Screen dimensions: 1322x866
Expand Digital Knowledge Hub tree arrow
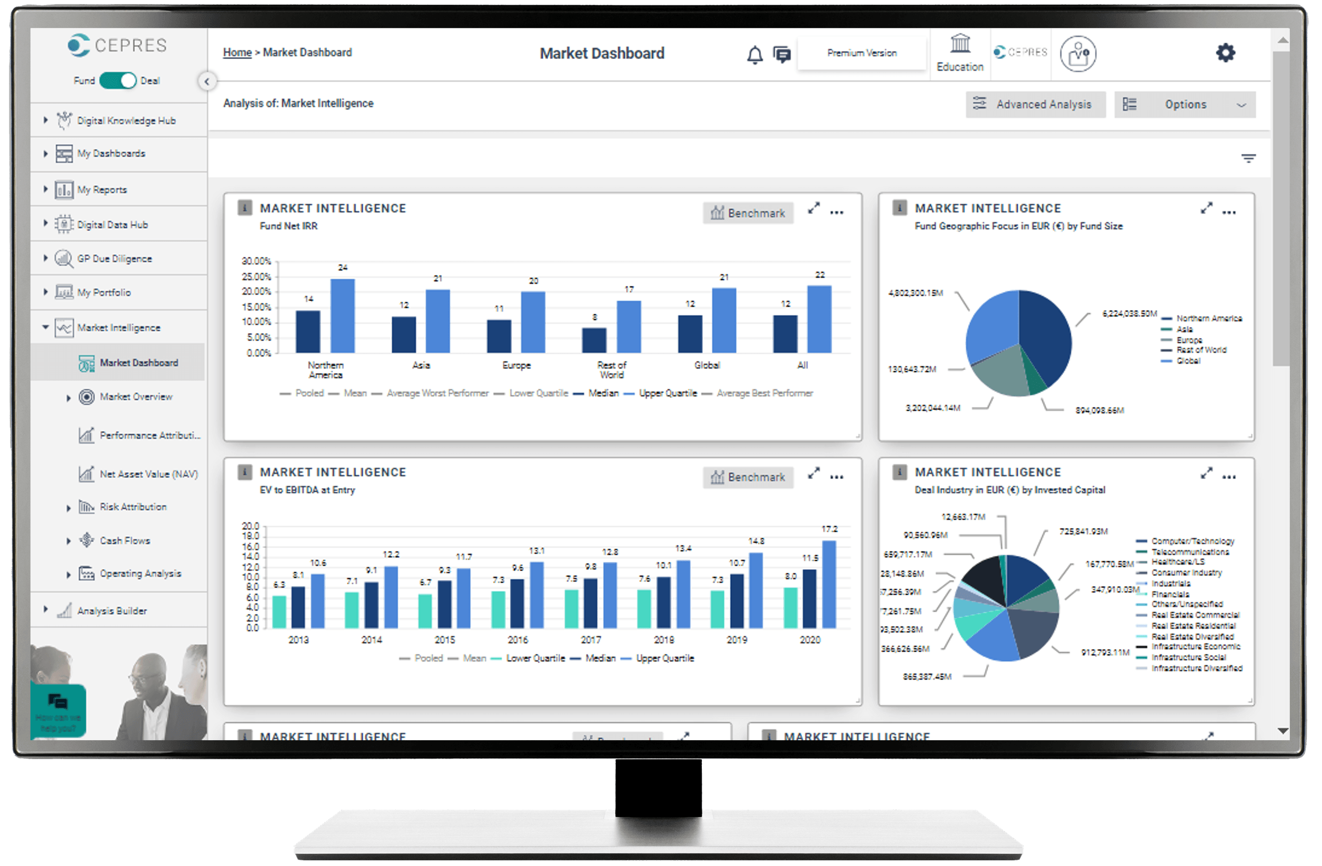[x=46, y=120]
